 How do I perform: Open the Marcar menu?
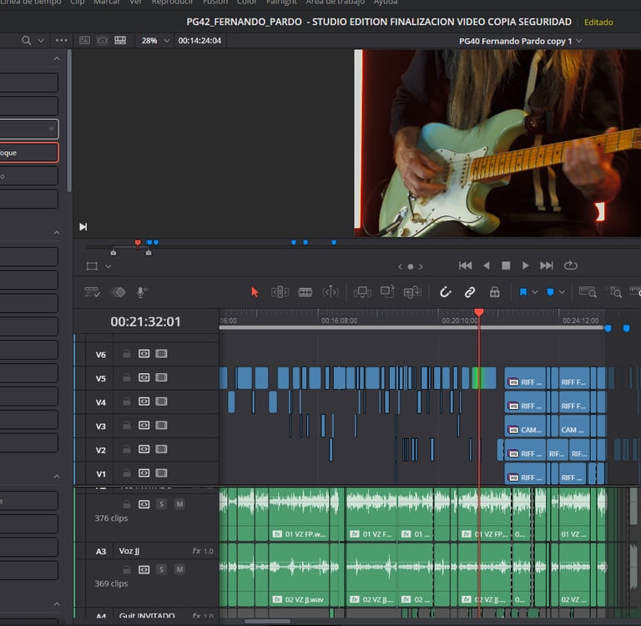(106, 3)
